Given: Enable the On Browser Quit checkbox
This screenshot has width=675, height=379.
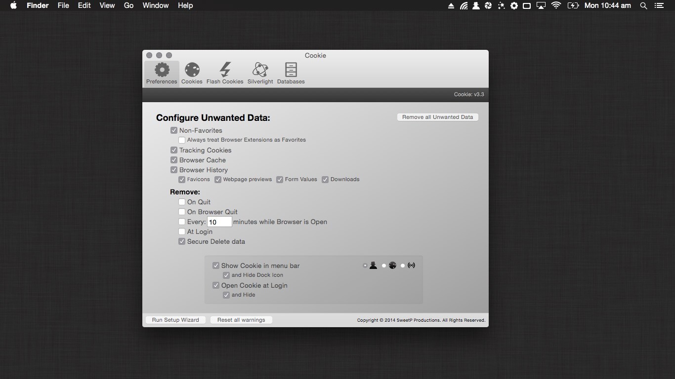Looking at the screenshot, I should pyautogui.click(x=182, y=212).
